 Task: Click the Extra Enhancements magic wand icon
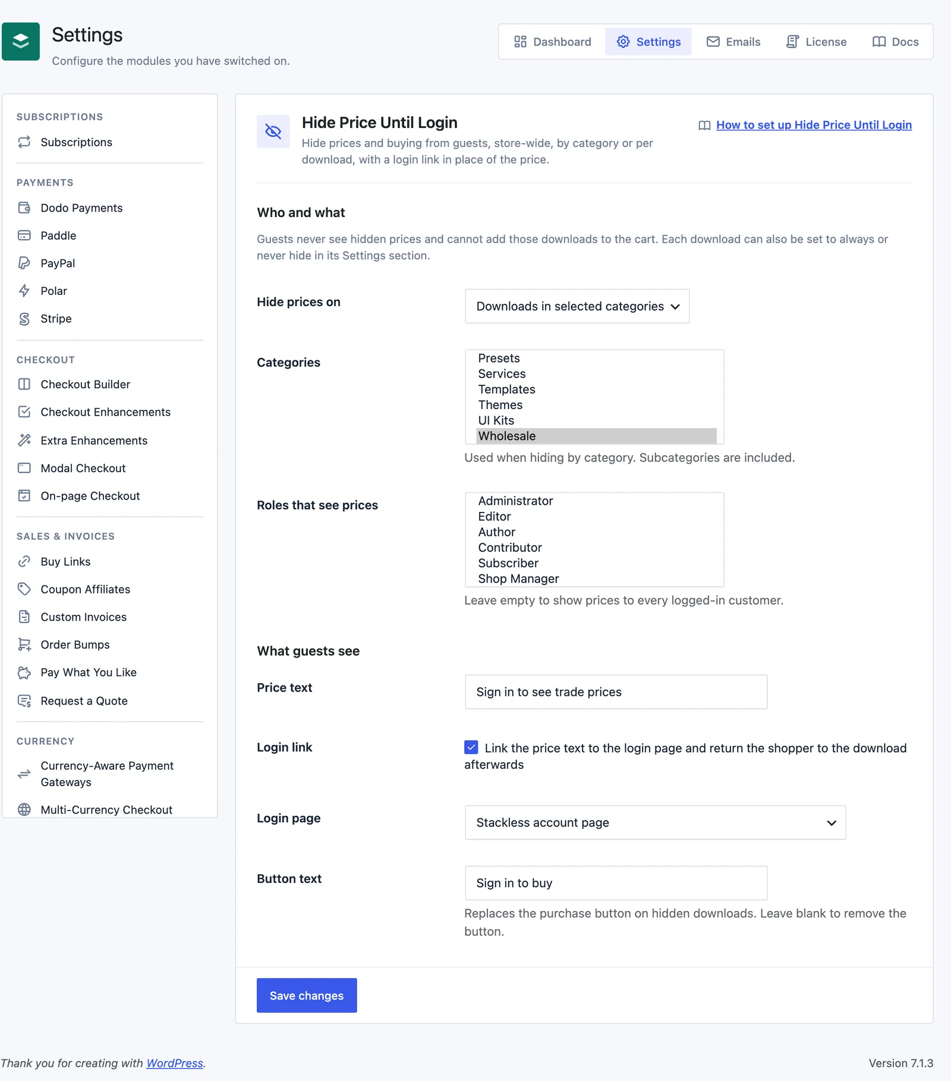pos(24,440)
